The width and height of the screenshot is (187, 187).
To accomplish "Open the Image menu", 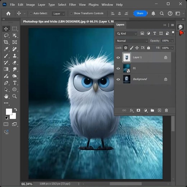I will pos(31,5).
